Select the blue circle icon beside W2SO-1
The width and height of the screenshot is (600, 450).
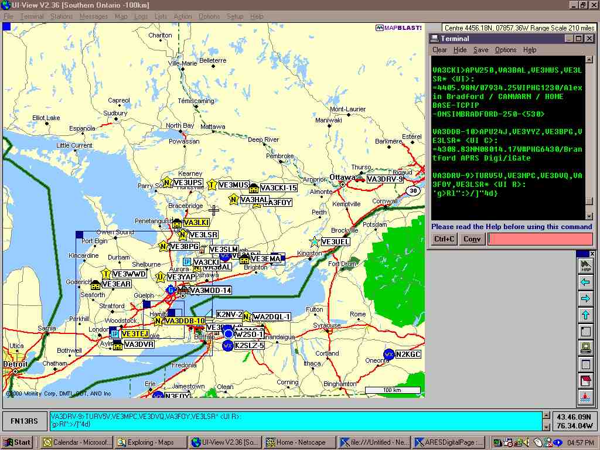point(229,333)
